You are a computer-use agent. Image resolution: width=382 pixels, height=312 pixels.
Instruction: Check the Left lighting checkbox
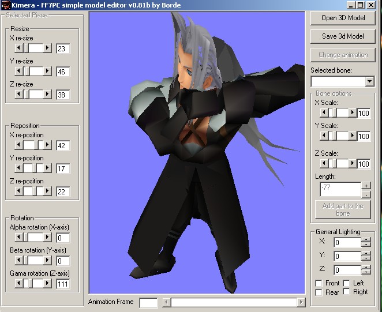[346, 283]
